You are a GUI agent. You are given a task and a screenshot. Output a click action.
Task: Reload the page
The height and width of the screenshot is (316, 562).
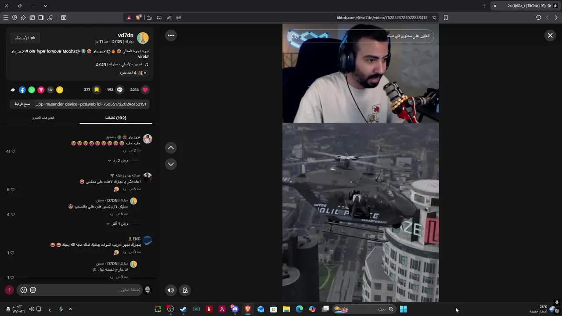[539, 18]
